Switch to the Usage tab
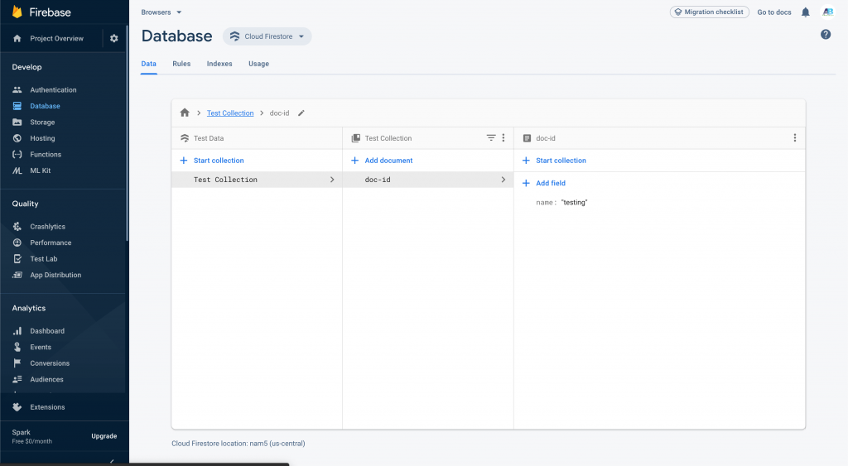This screenshot has height=466, width=848. pyautogui.click(x=258, y=64)
